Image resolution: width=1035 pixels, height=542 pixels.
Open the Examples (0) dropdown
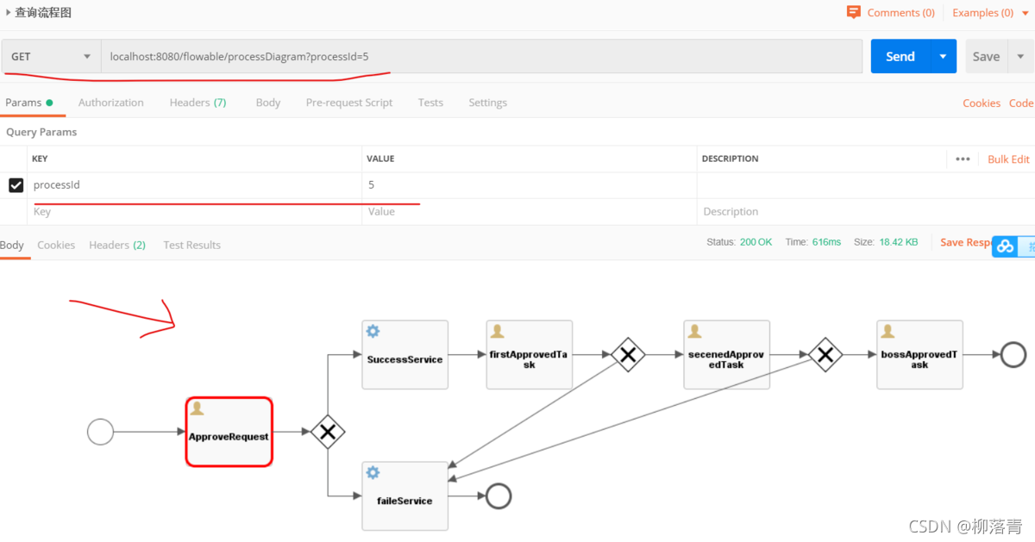[x=988, y=13]
